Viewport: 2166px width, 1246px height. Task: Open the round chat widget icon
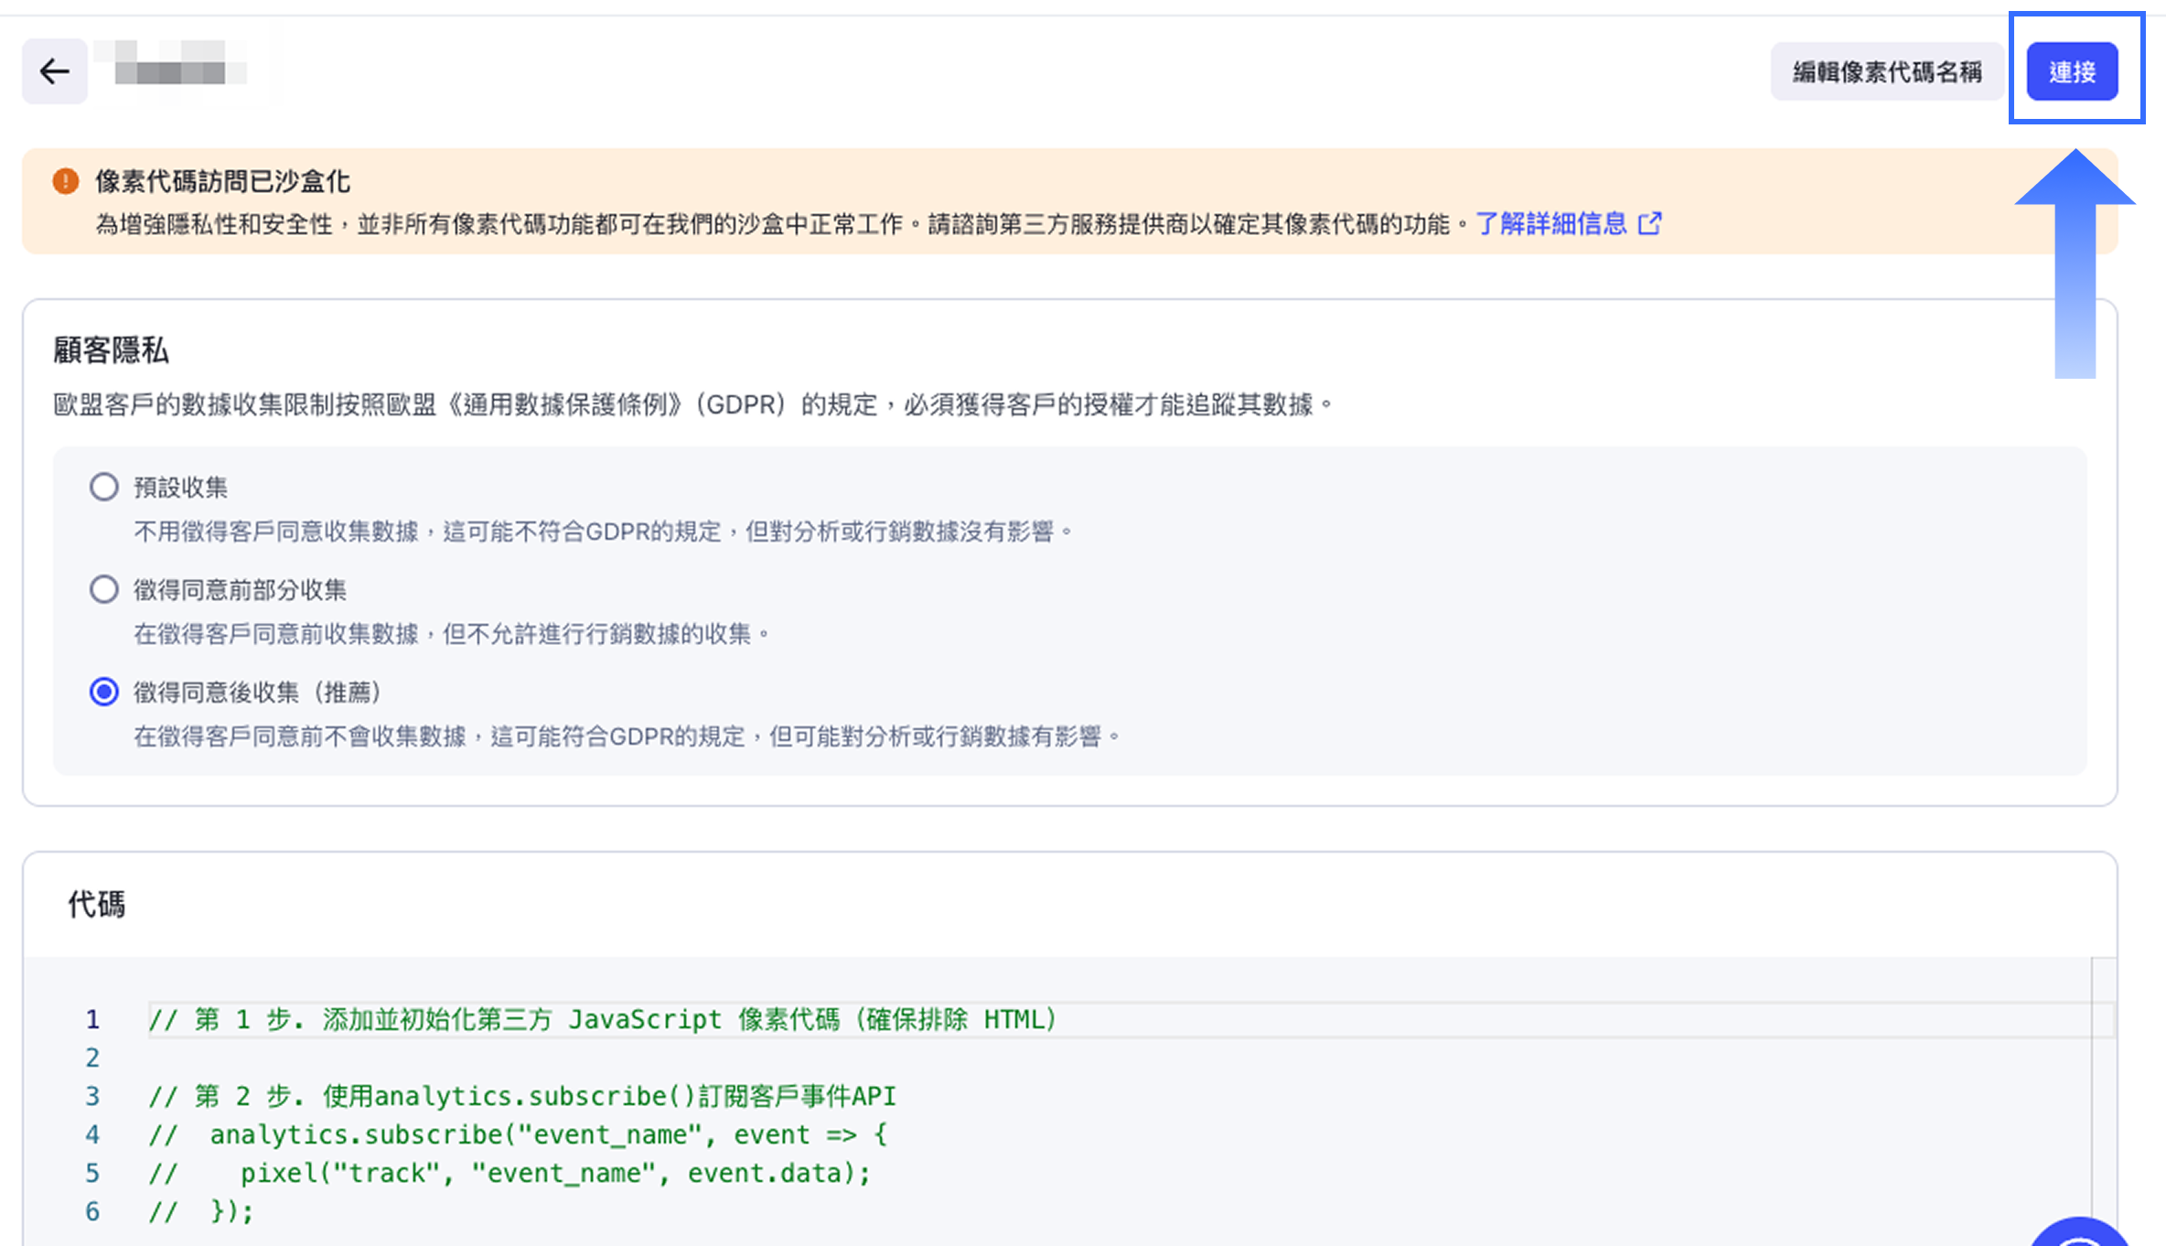tap(2080, 1233)
